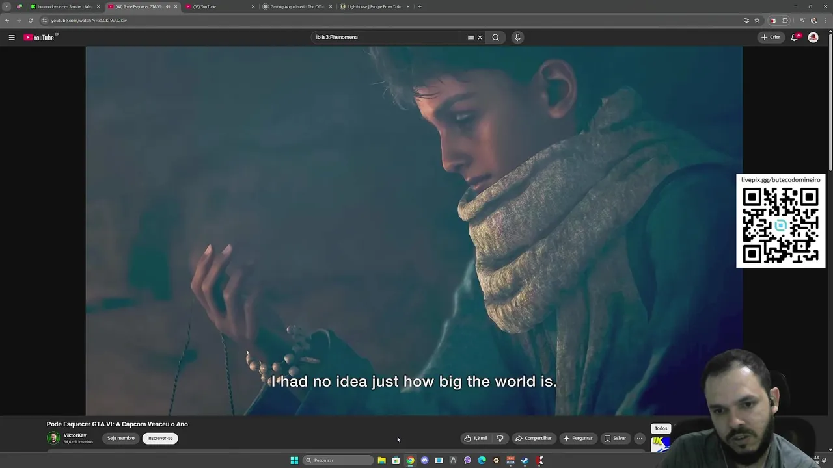Go to the YouTube home logo

tap(40, 37)
